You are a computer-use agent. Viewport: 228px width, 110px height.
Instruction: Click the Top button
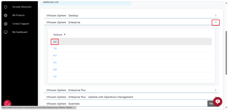tap(211, 103)
